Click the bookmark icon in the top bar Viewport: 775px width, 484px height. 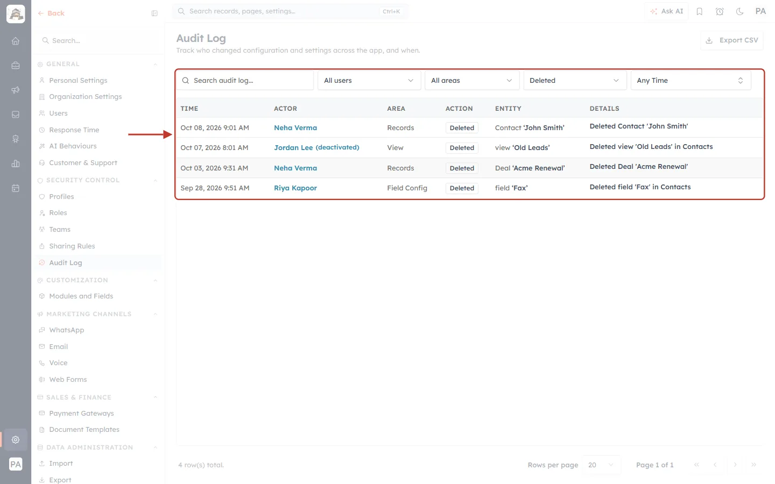(x=700, y=11)
